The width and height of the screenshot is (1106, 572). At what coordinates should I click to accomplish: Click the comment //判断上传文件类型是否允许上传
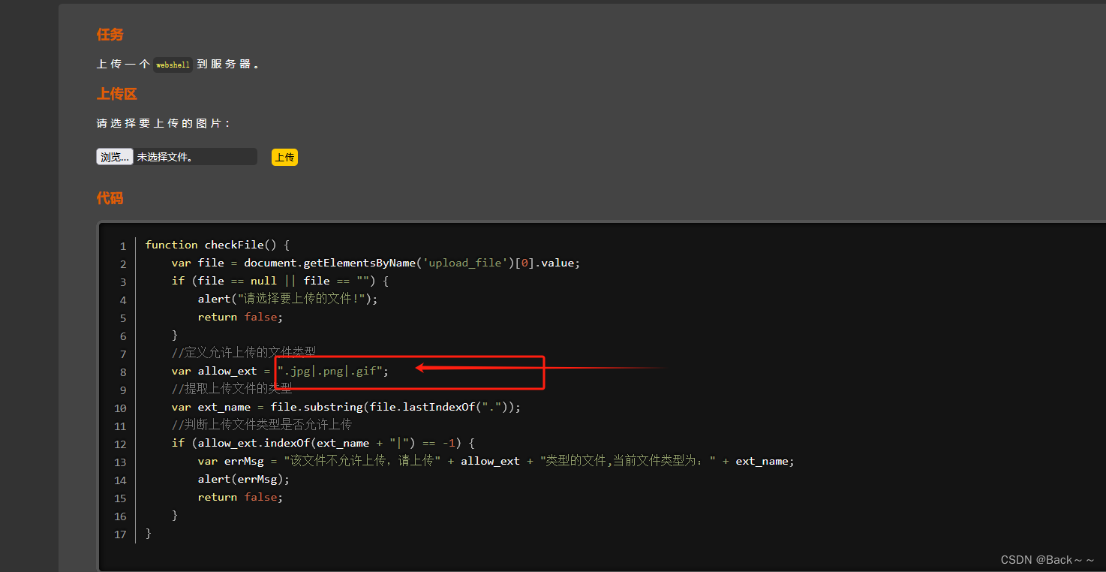point(262,425)
